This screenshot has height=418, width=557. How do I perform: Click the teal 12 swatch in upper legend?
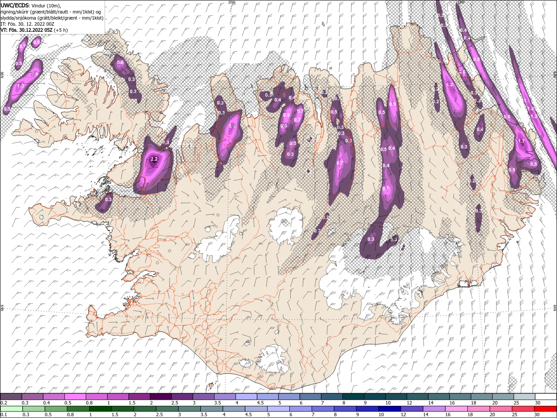click(417, 397)
